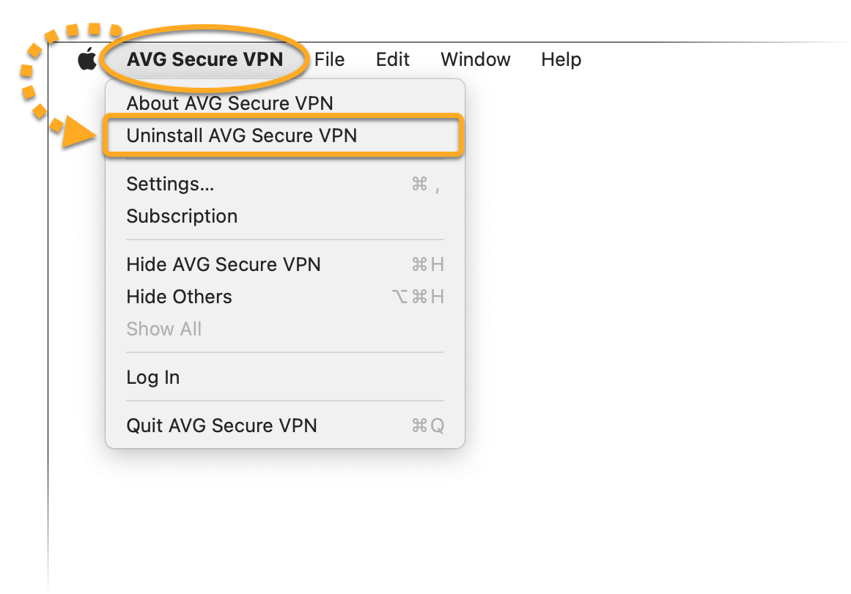
Task: Select About AVG Secure VPN
Action: (229, 103)
